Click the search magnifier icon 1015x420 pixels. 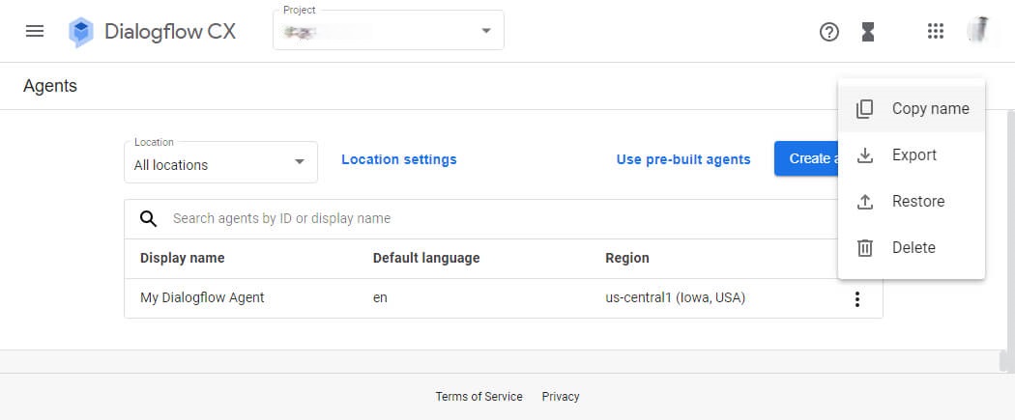click(149, 218)
